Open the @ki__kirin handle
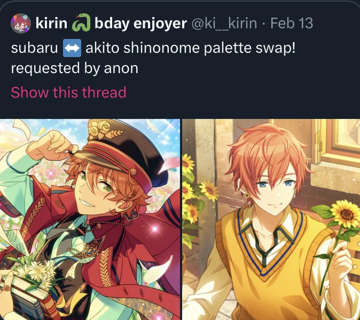Screen dimensions: 360x320 tap(224, 23)
